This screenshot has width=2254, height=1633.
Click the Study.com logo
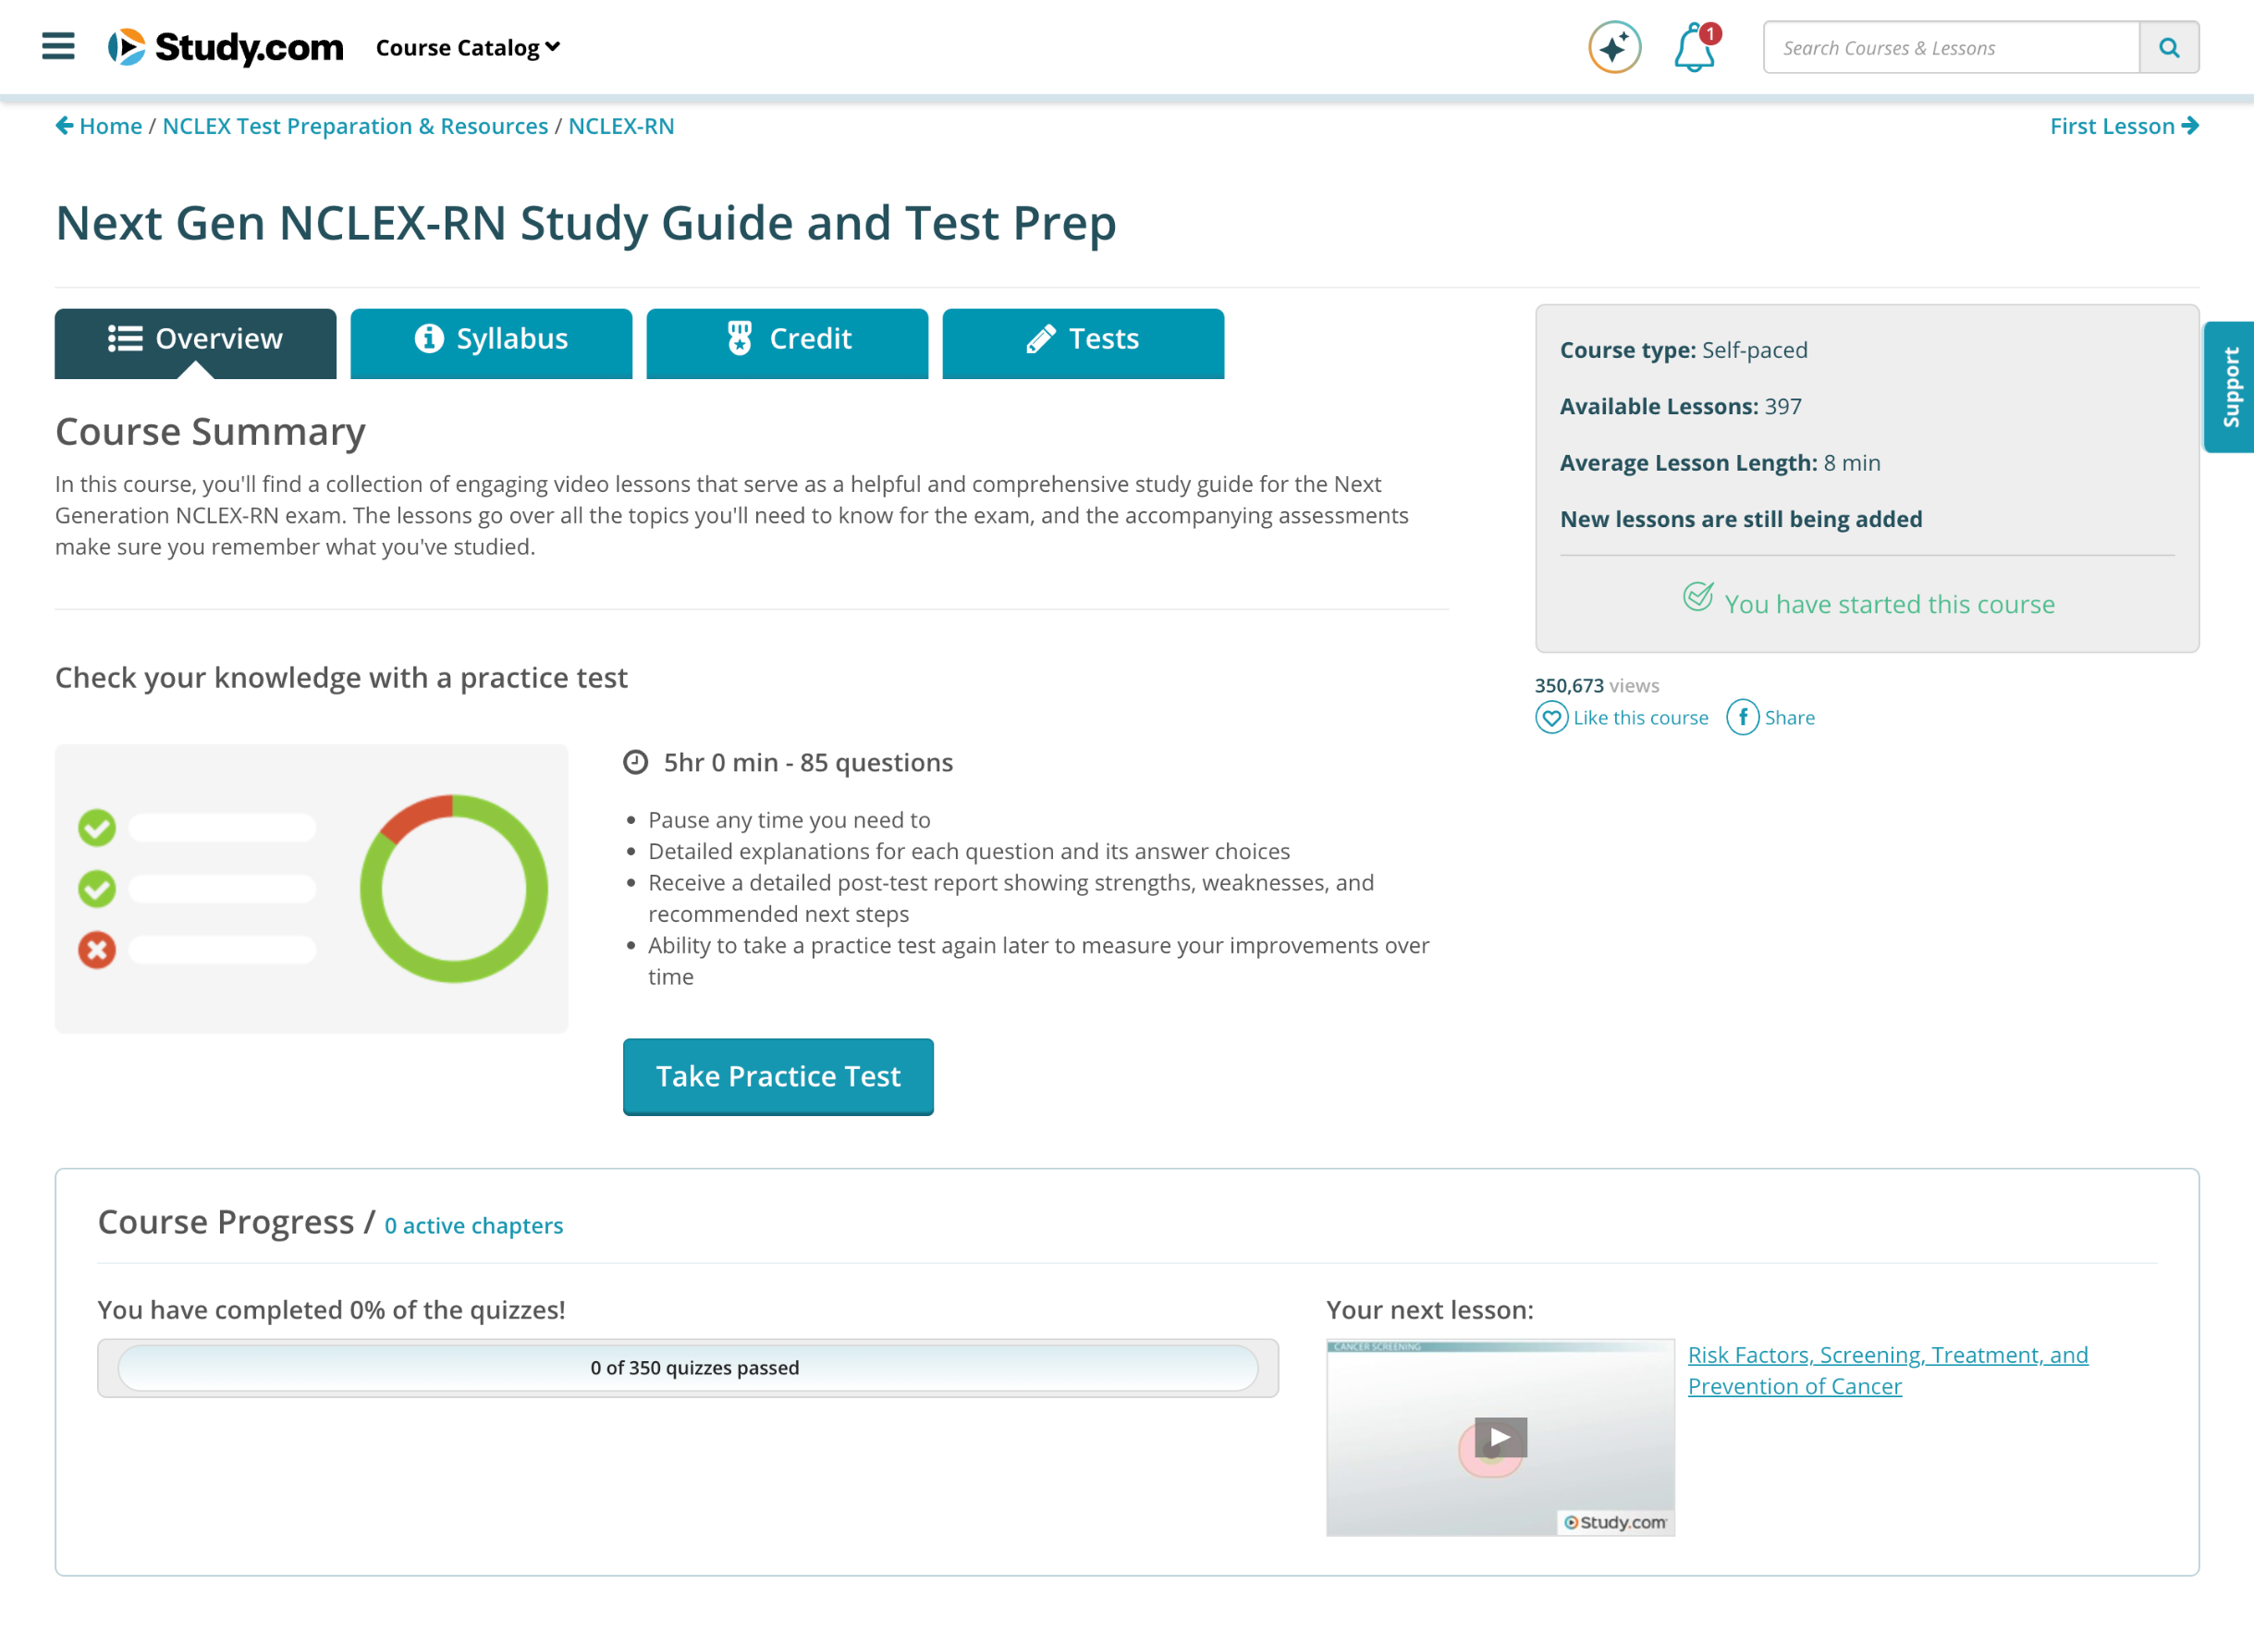[x=226, y=47]
